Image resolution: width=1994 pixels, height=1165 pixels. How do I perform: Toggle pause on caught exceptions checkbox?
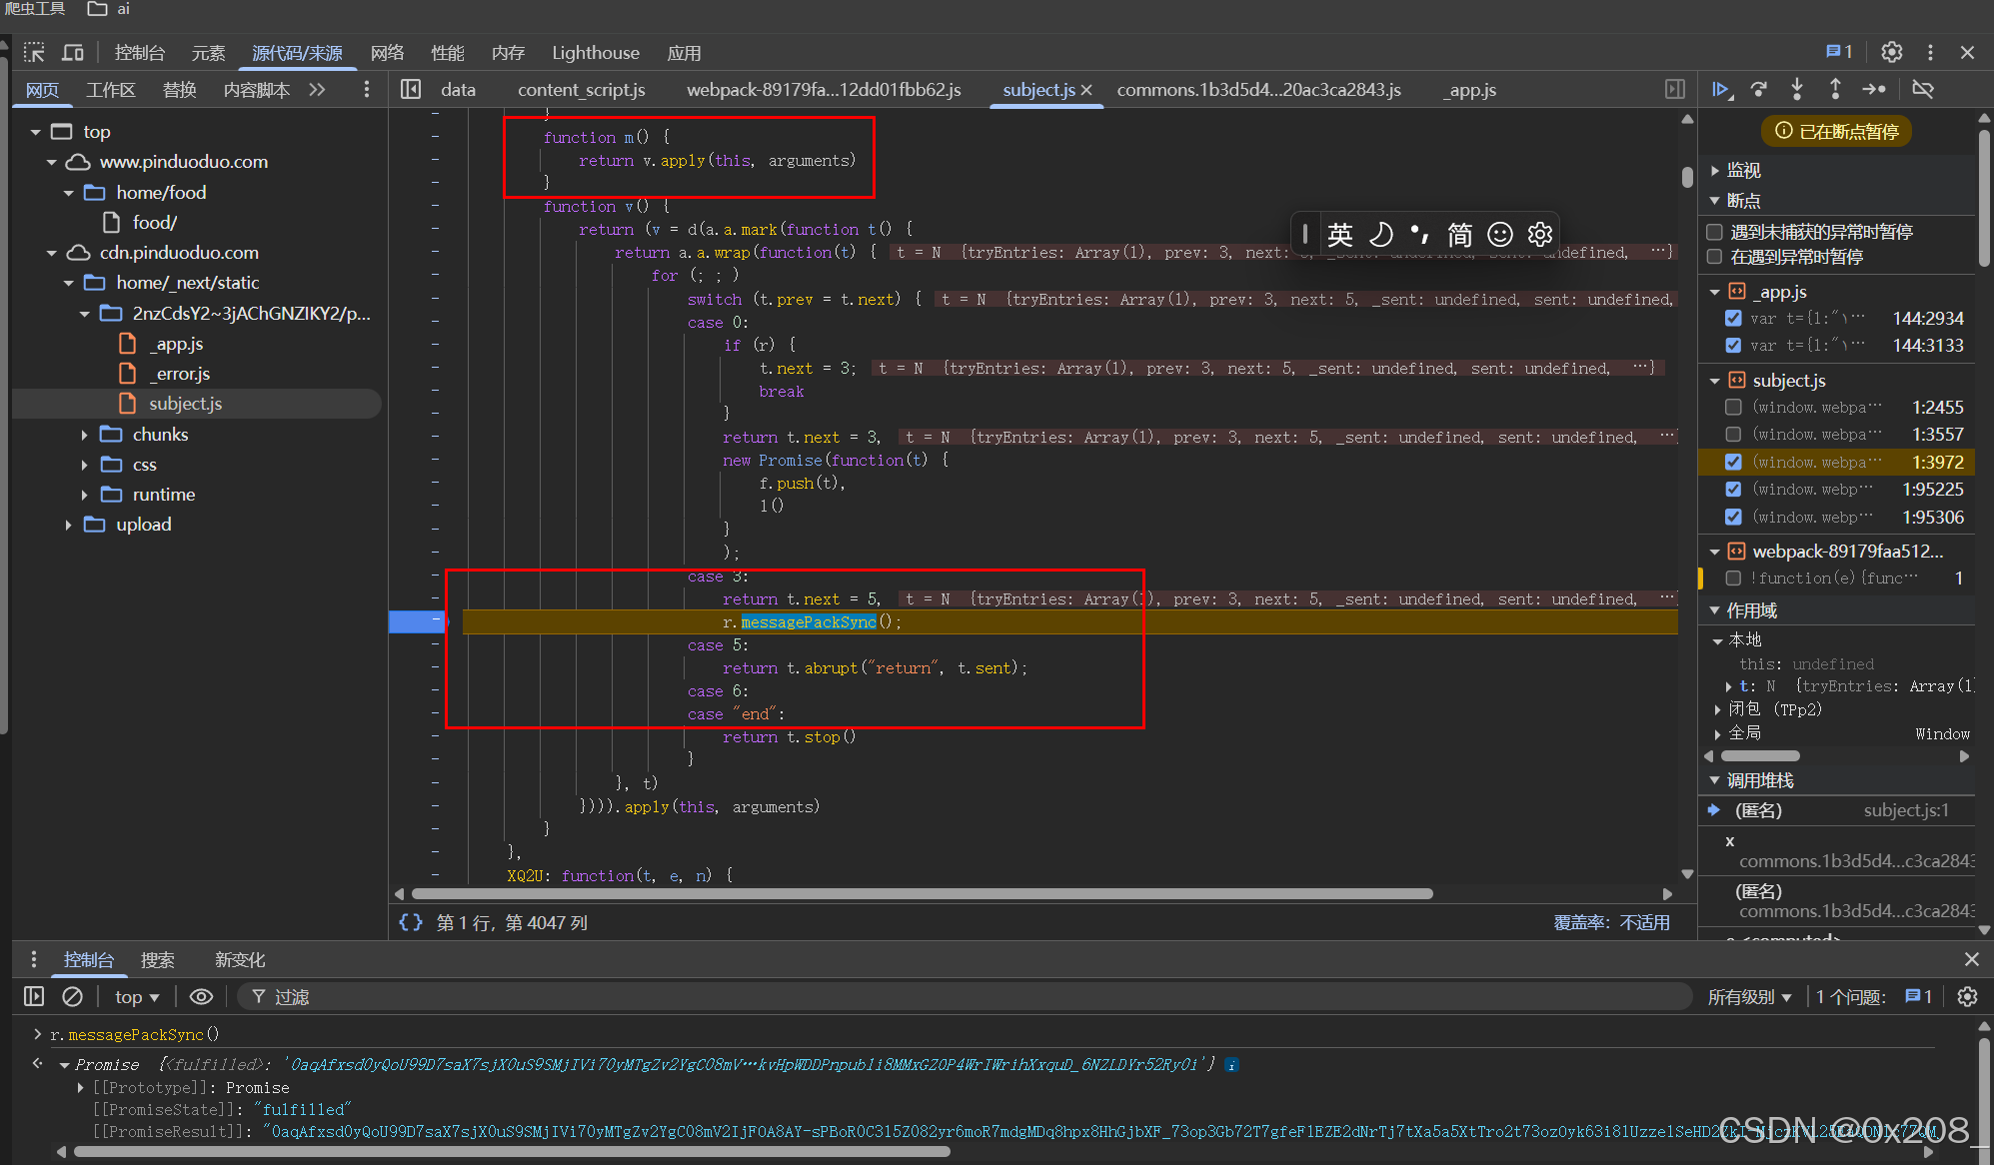1715,257
